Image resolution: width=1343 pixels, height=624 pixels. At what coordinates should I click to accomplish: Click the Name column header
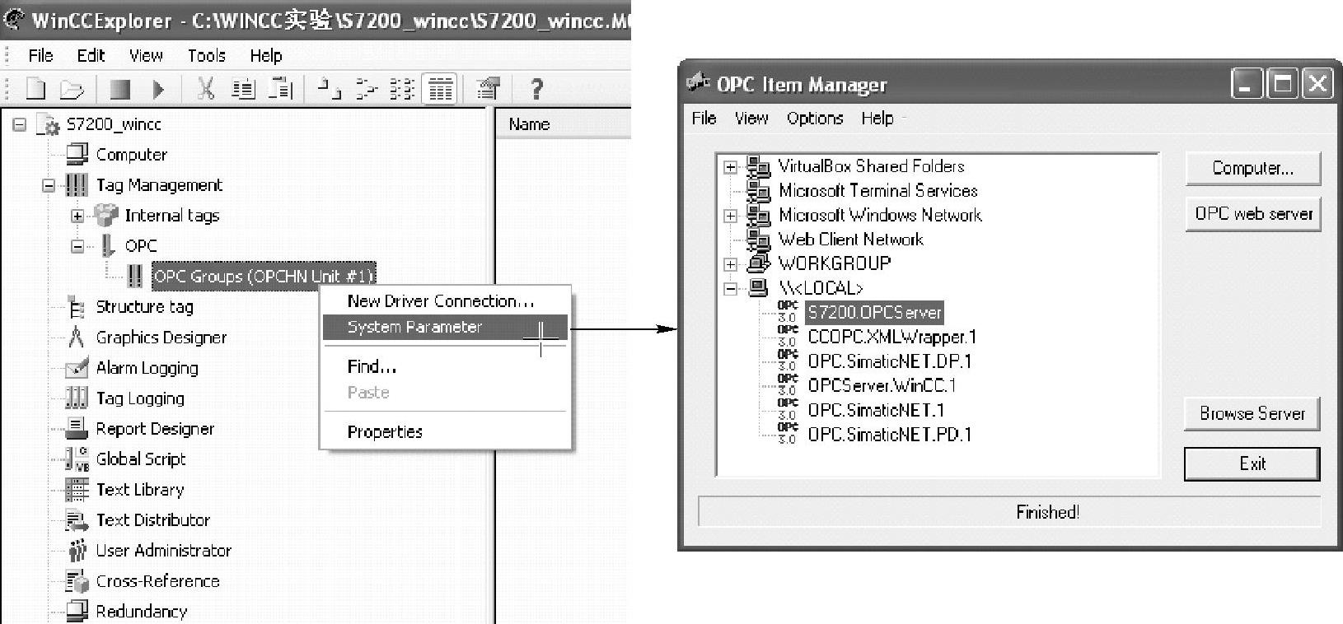[x=564, y=124]
